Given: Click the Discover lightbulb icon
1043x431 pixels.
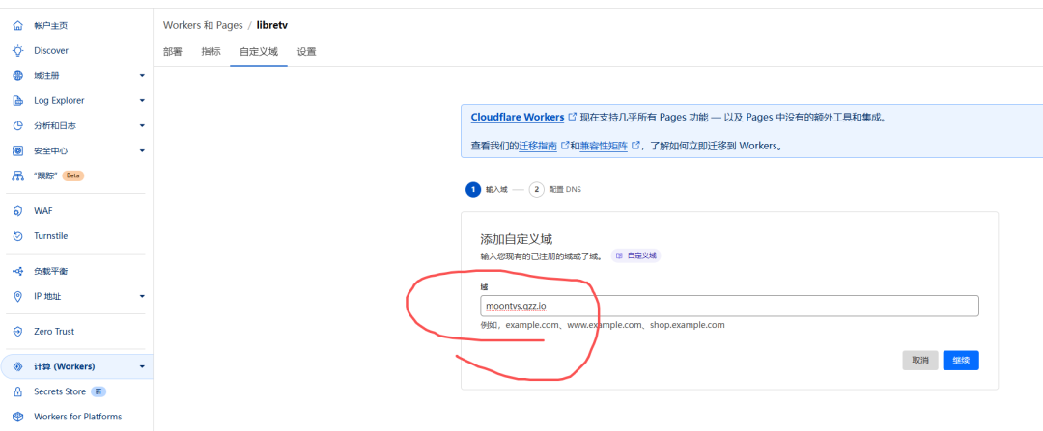Looking at the screenshot, I should coord(17,50).
